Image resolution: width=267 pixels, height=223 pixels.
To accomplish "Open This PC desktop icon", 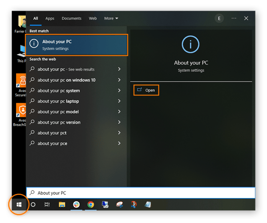I will pyautogui.click(x=21, y=54).
